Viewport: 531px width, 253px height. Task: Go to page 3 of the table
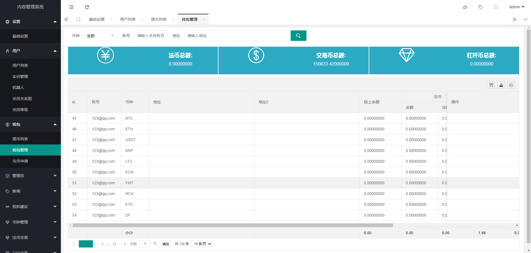102,244
